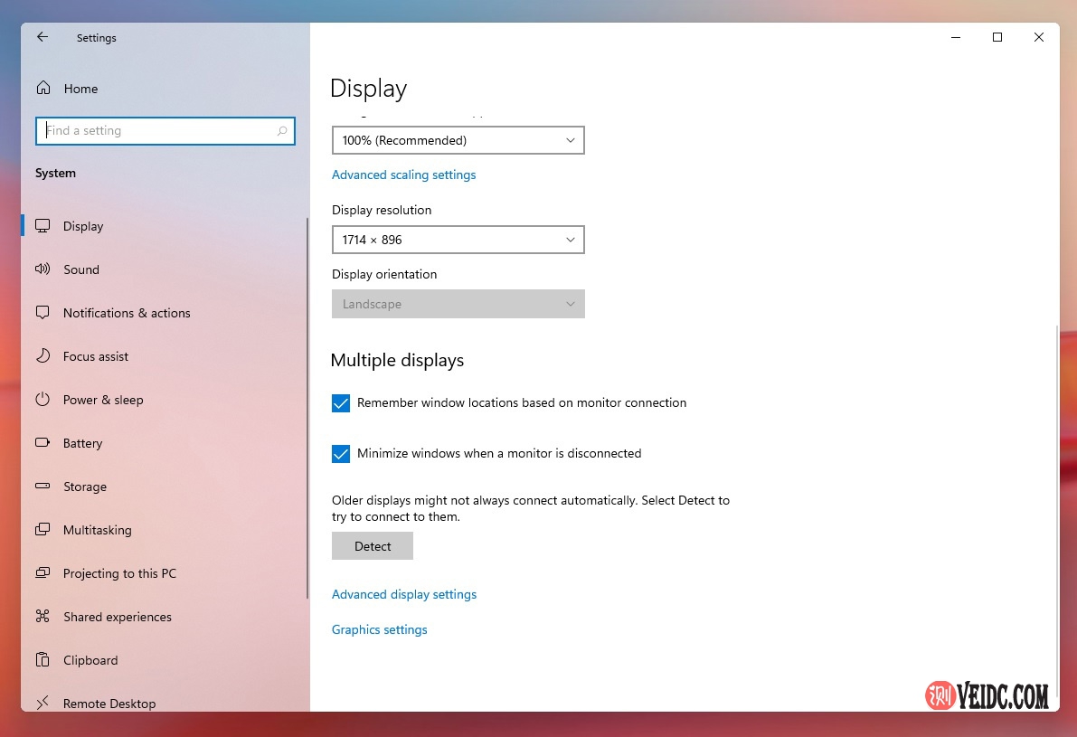
Task: Go to Notifications & actions settings
Action: [127, 313]
